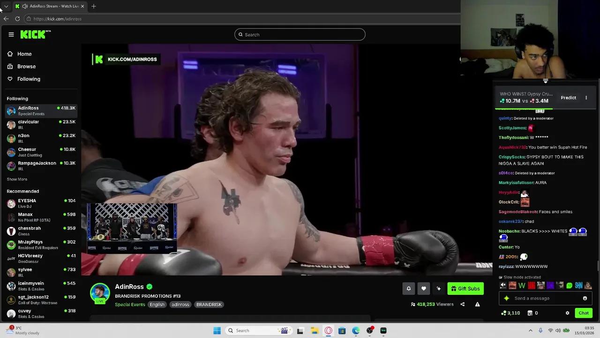Click the muted speaker emote in emote bar

(x=503, y=285)
